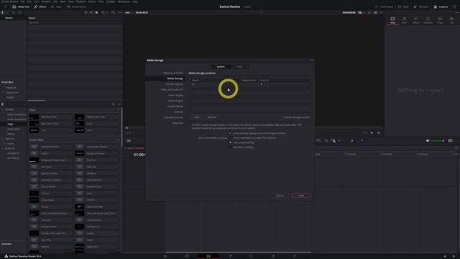
Task: Click the Quick Export button
Action: (384, 6)
